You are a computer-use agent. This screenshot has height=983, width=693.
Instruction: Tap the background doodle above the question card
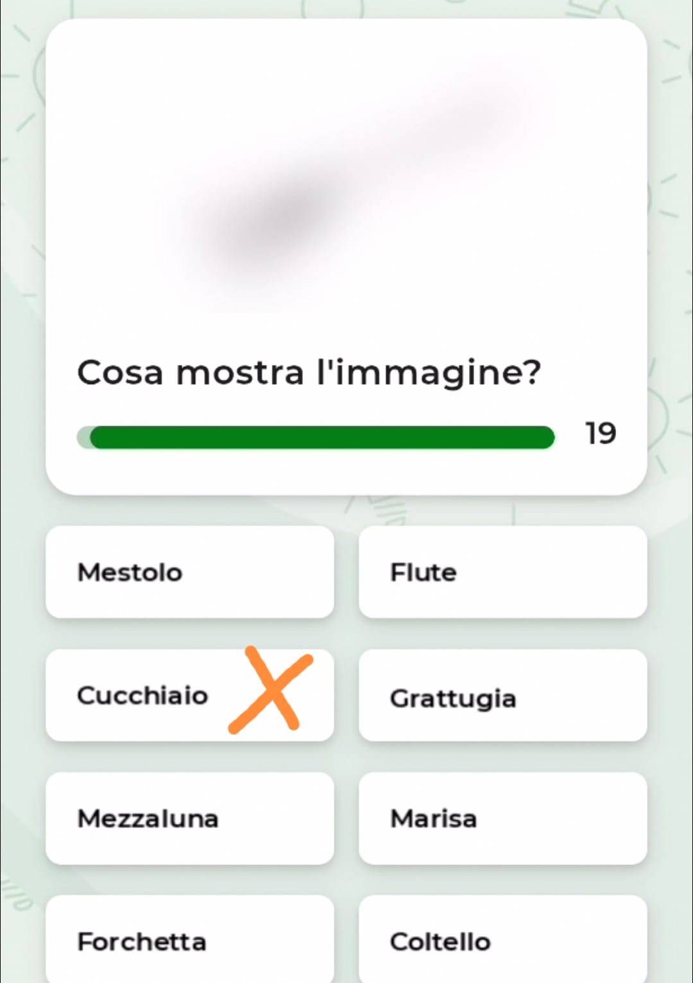click(340, 8)
